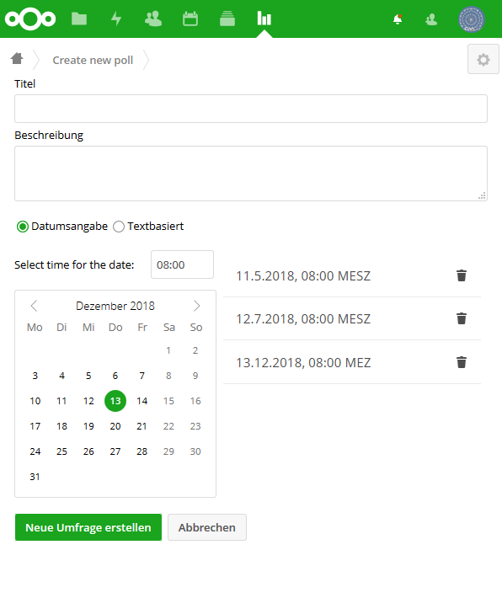Open the Files app folder icon
Image resolution: width=502 pixels, height=598 pixels.
pyautogui.click(x=79, y=19)
